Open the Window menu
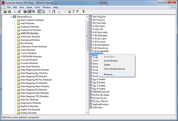 coord(47,7)
